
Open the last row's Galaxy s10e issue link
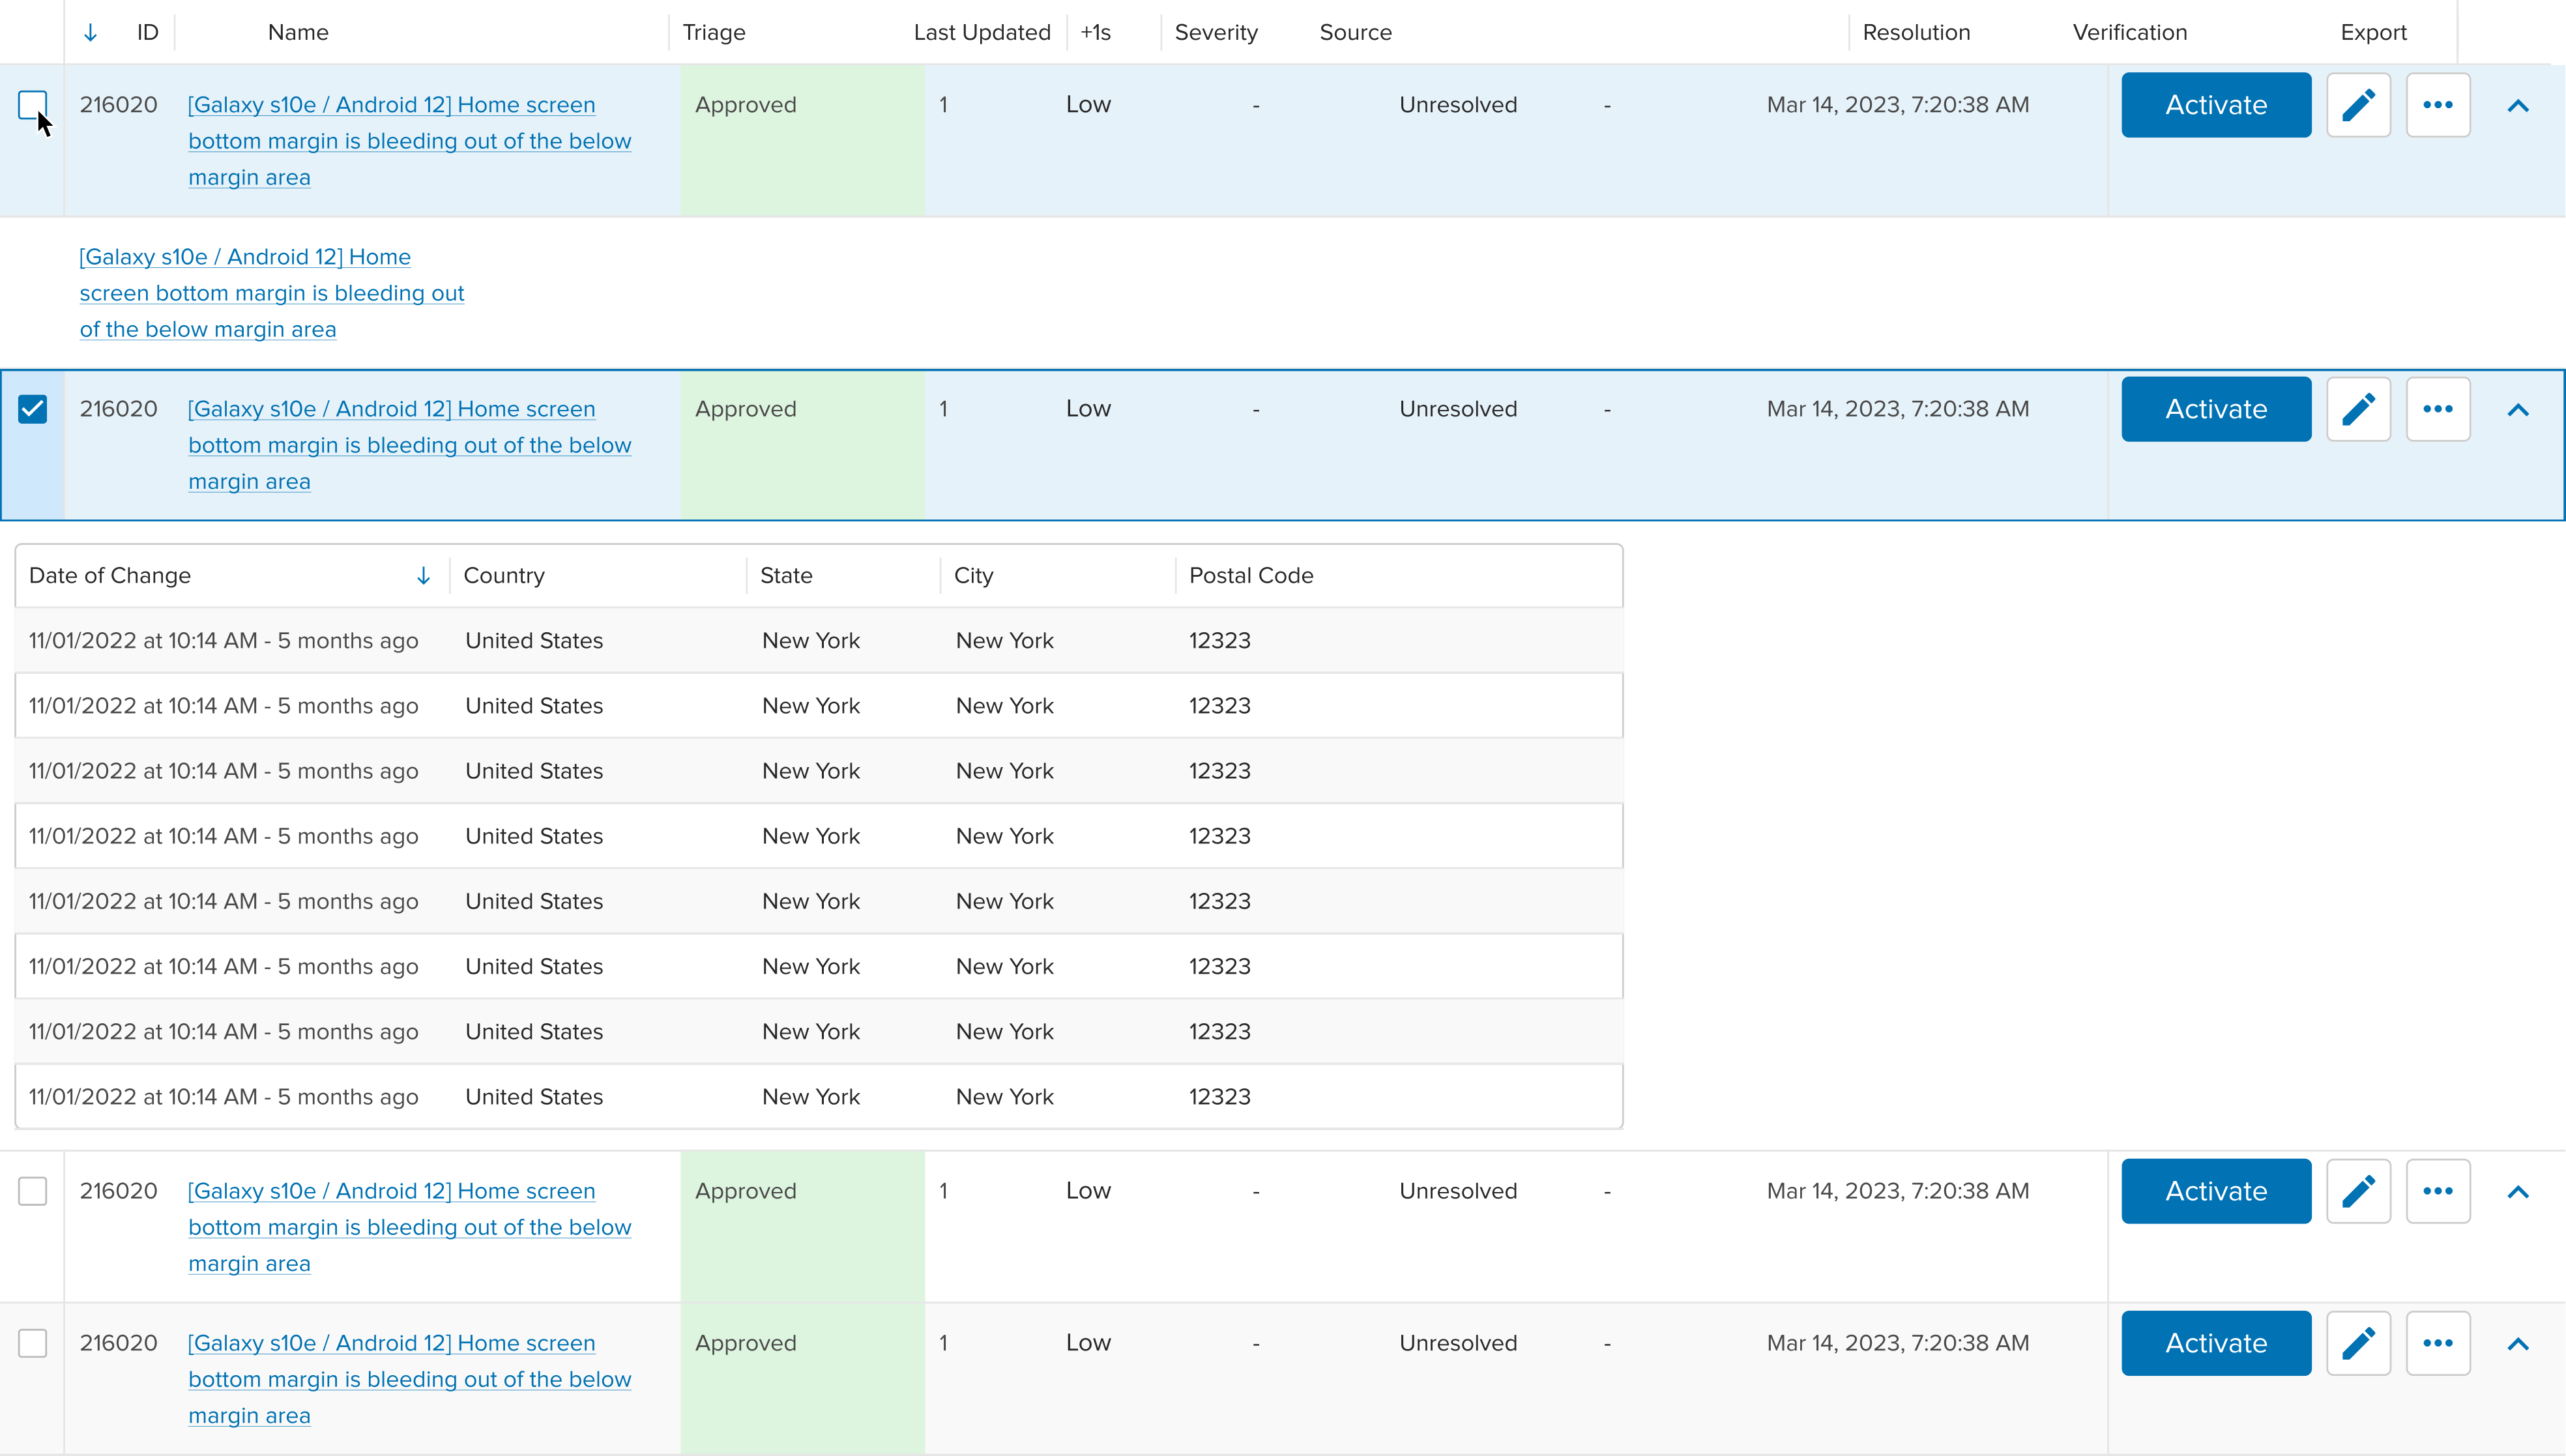click(409, 1379)
